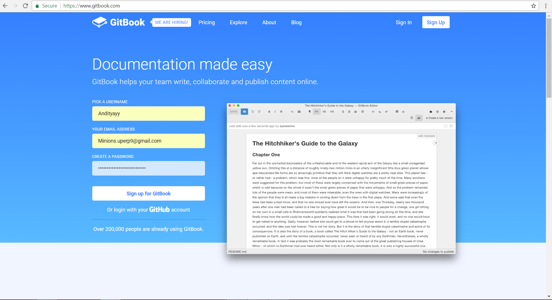Click the edit metadata tab
This screenshot has width=552, height=300.
427,136
